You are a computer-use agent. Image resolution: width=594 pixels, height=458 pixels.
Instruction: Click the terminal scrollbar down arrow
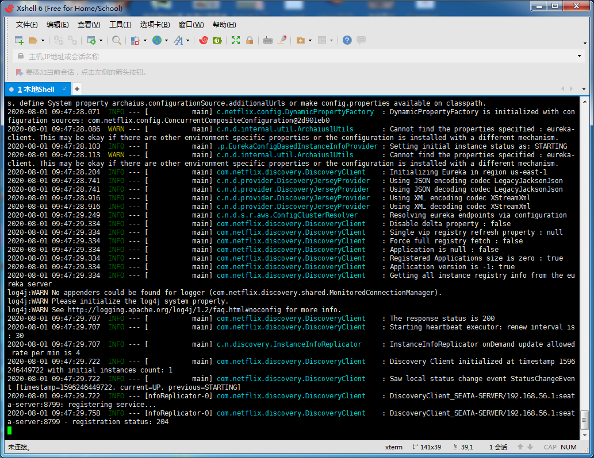(585, 435)
